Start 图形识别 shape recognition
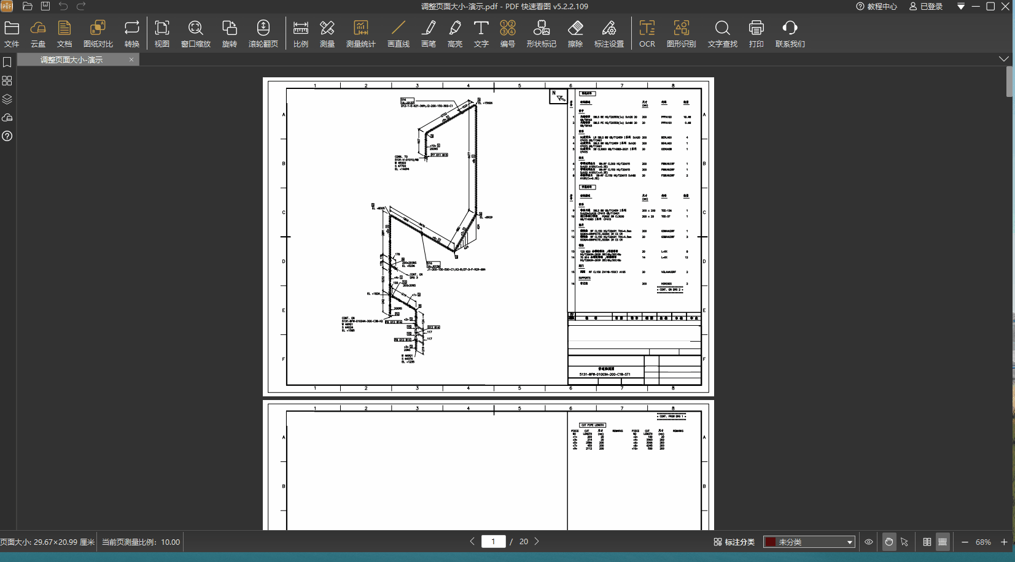The height and width of the screenshot is (562, 1015). click(682, 34)
